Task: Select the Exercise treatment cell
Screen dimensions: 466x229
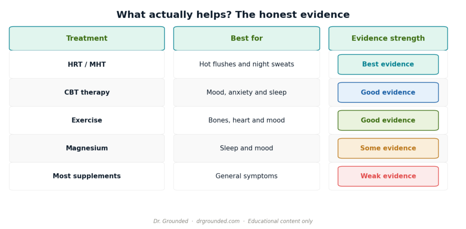Action: coord(87,120)
